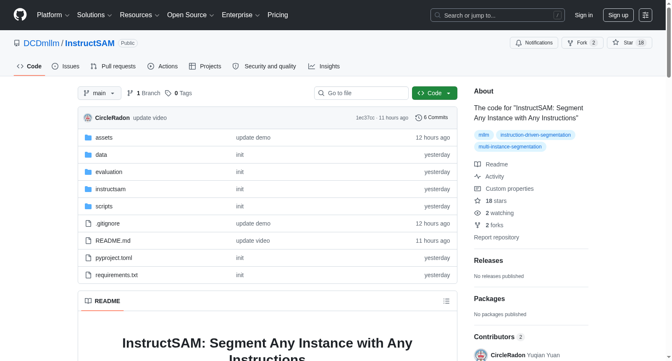Click the eye icon next to 2 watching
The width and height of the screenshot is (672, 361).
point(478,213)
